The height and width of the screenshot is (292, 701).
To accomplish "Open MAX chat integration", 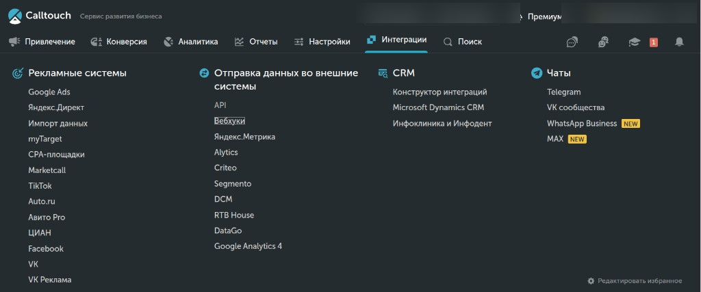I will point(555,139).
